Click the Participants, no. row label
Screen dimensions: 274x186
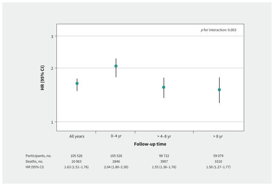pos(38,156)
